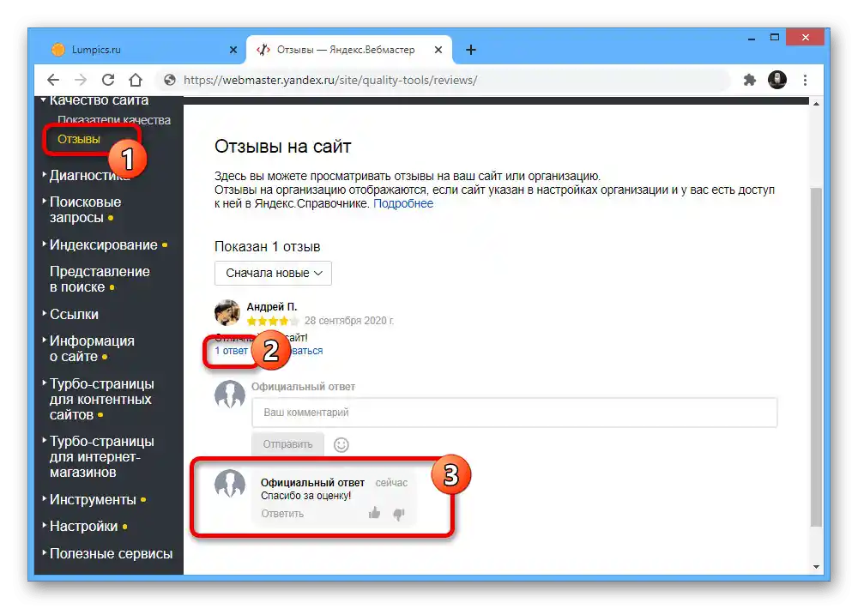The image size is (858, 609).
Task: Follow the Подробнее link
Action: click(x=403, y=203)
